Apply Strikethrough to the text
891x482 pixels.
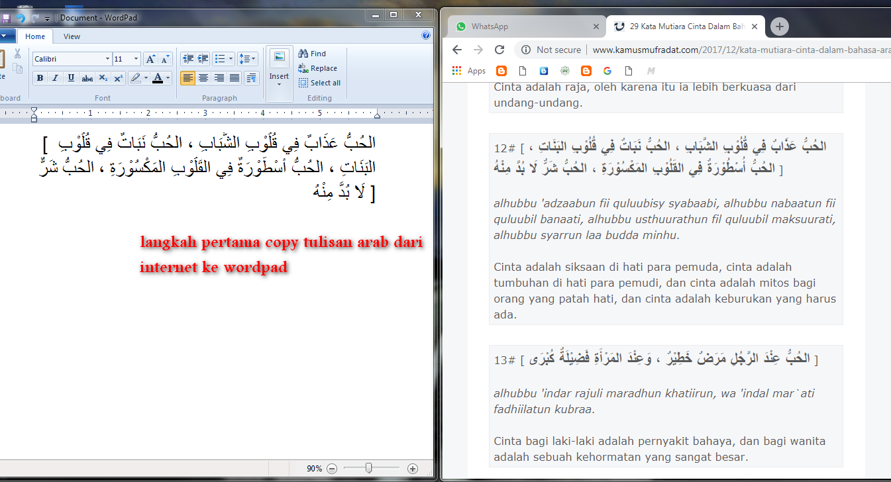coord(86,77)
